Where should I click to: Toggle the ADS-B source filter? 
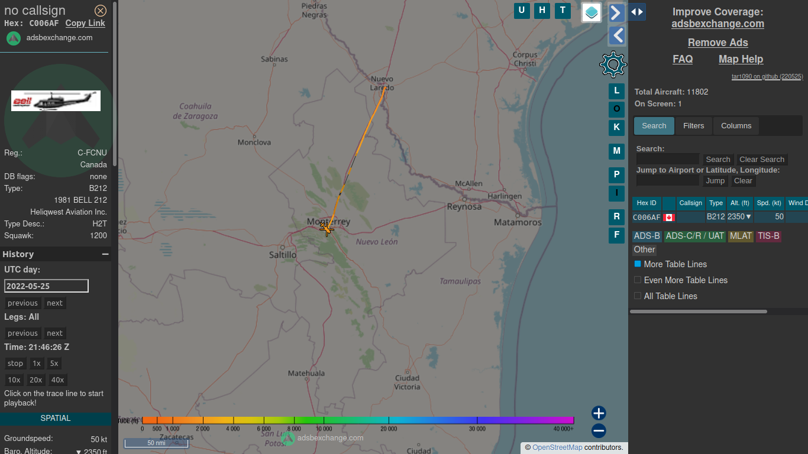click(647, 236)
